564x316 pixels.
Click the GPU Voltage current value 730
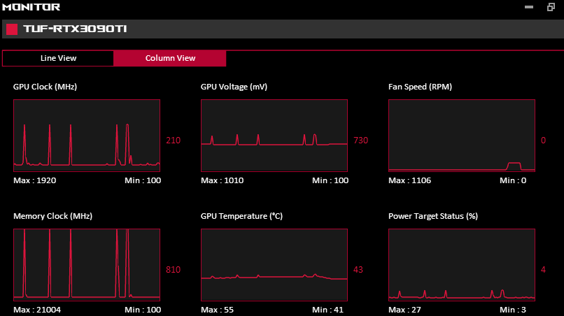click(360, 141)
